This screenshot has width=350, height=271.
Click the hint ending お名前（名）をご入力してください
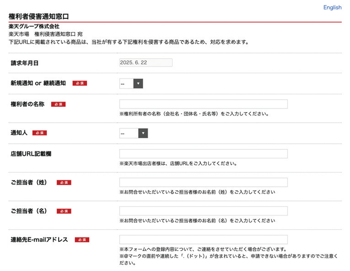197,220
